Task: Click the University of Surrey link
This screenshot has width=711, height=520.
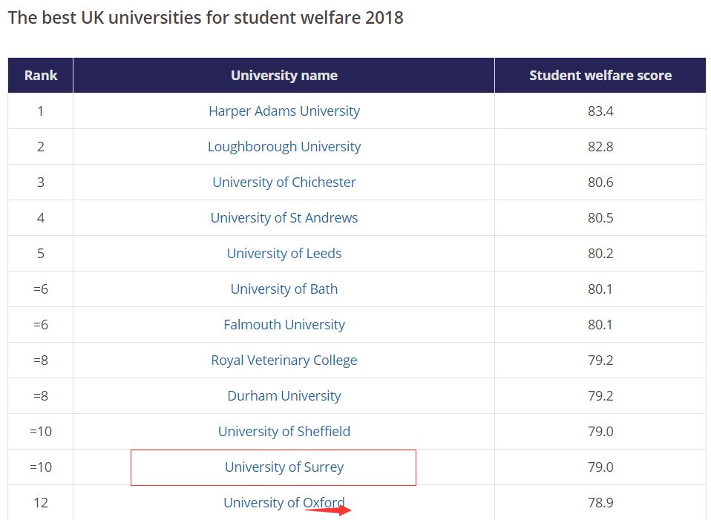Action: [x=284, y=467]
